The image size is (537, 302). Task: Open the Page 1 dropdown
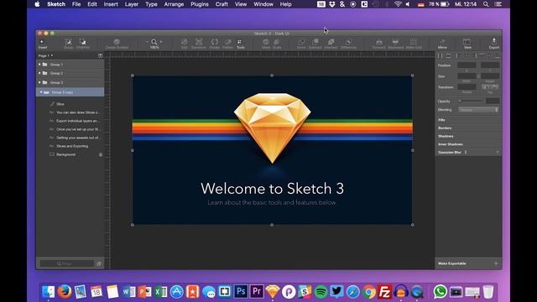pos(45,55)
